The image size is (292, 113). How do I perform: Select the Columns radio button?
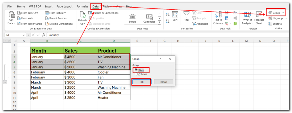click(136, 74)
